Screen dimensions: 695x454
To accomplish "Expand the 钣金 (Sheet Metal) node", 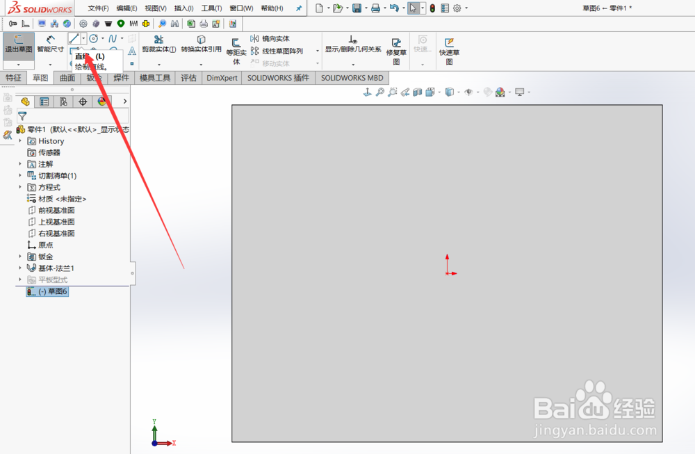I will [21, 256].
